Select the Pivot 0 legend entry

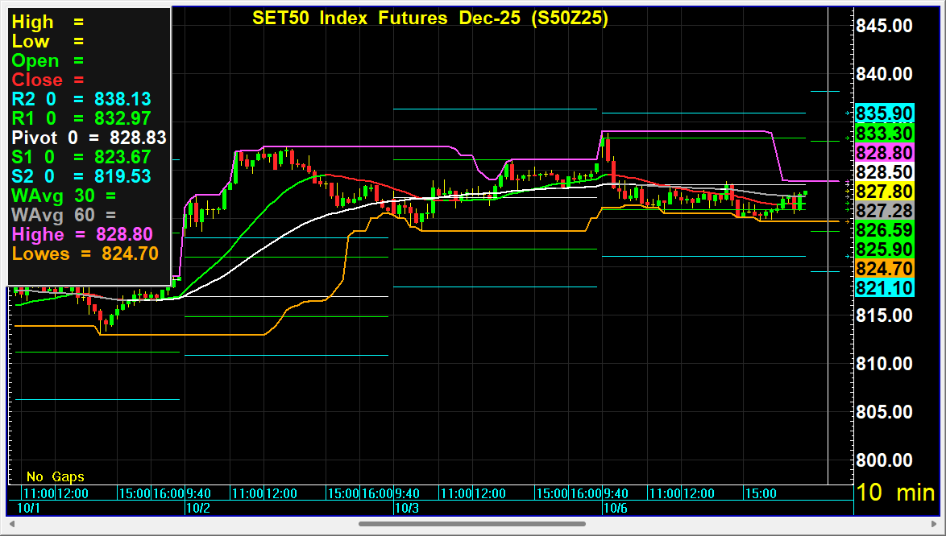(x=89, y=138)
